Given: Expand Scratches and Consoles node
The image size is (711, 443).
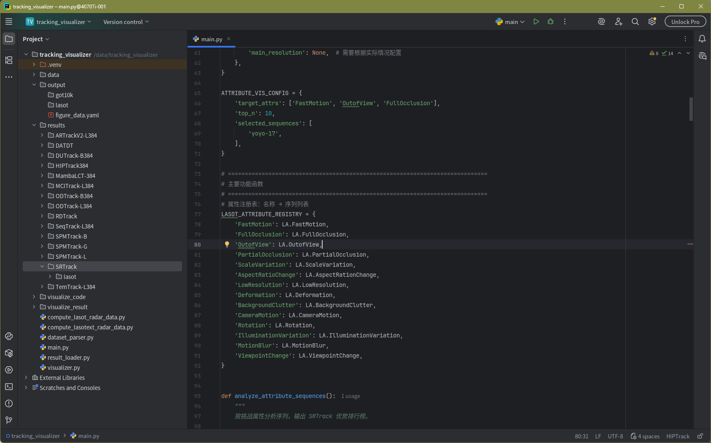Looking at the screenshot, I should 26,388.
